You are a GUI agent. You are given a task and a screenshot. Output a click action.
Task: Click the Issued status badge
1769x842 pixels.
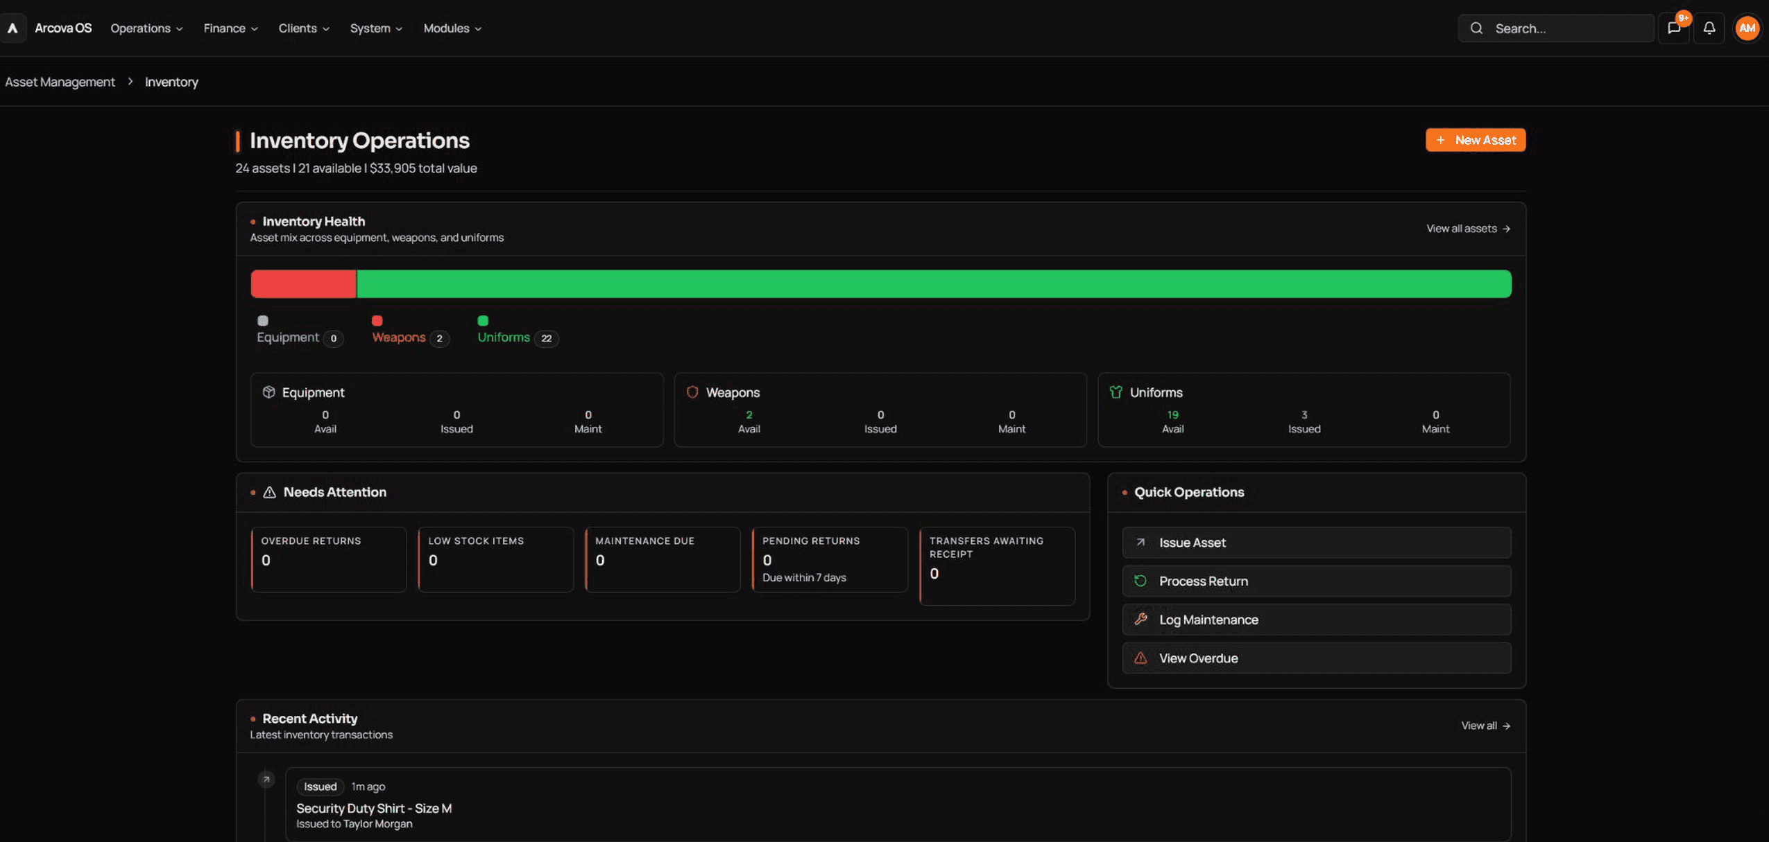click(x=320, y=787)
